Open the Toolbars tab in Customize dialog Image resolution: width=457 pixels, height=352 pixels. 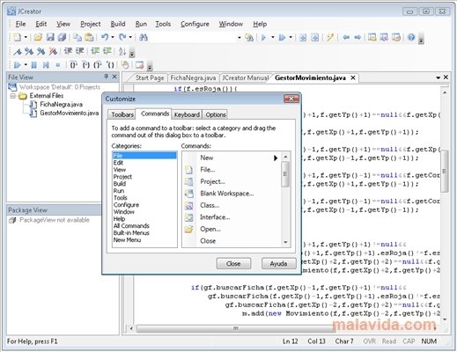coord(122,114)
